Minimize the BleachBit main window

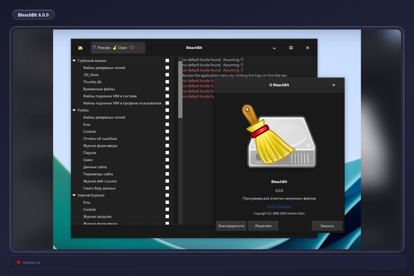[x=274, y=48]
